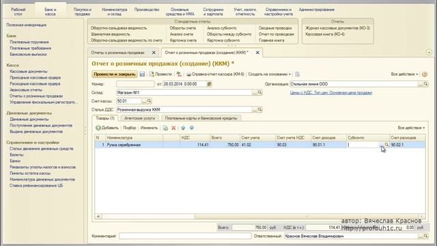Open the Сотрудники и зарплата section
Viewport: 437px width, 246px height.
[213, 12]
